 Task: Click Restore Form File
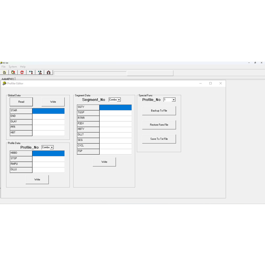click(x=159, y=125)
